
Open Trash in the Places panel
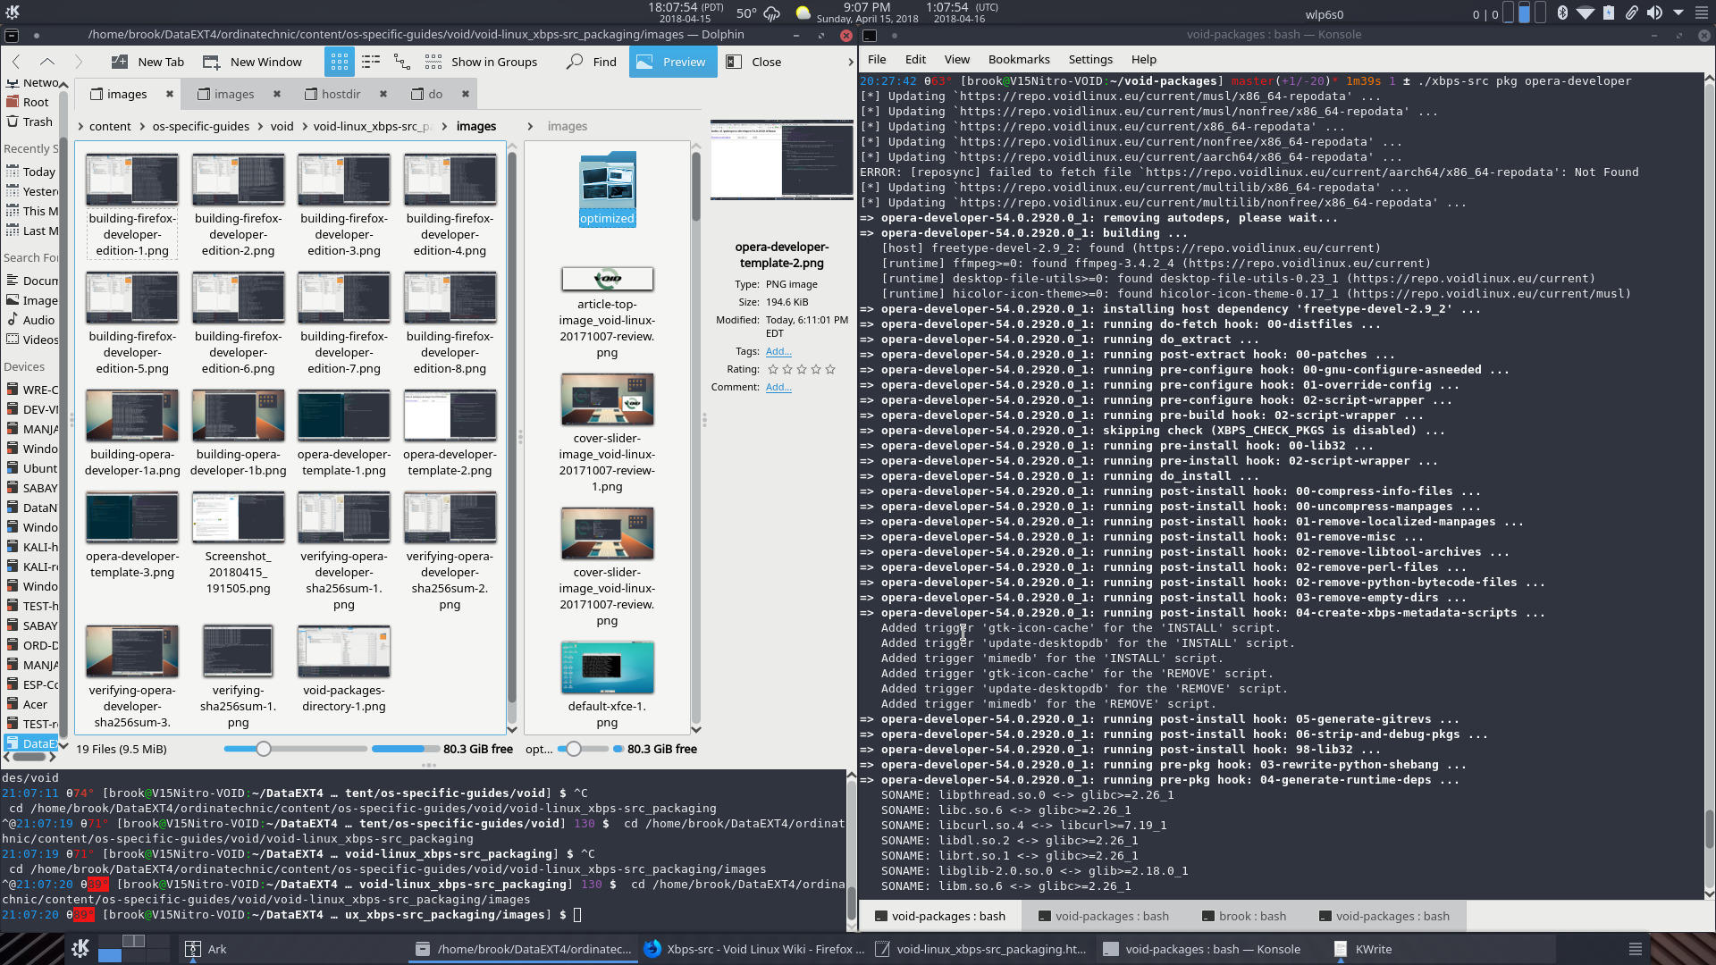pyautogui.click(x=38, y=122)
